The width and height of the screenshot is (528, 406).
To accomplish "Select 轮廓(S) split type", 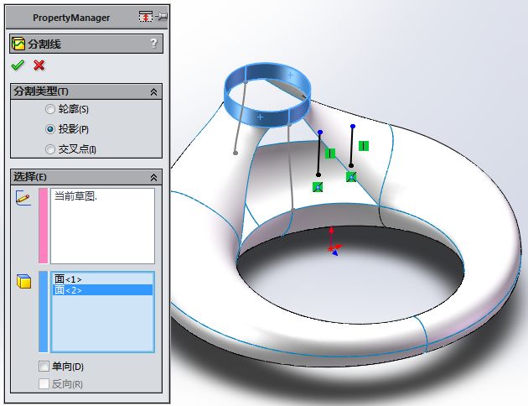I will pos(50,109).
